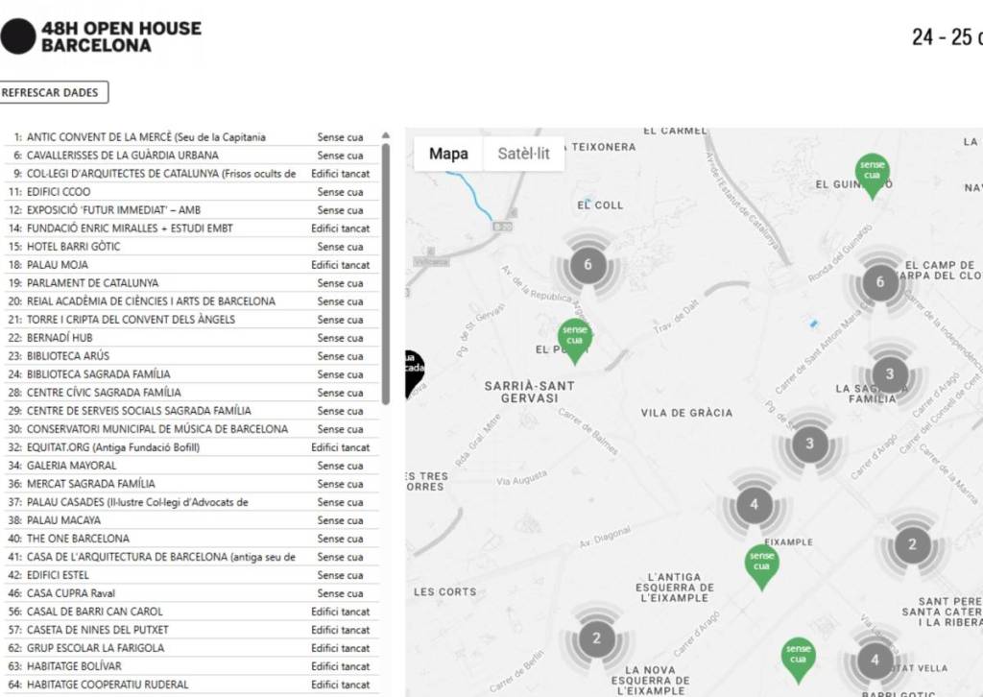Image resolution: width=983 pixels, height=697 pixels.
Task: Select row PARLAMENT DE CATALUNYA
Action: [x=192, y=282]
